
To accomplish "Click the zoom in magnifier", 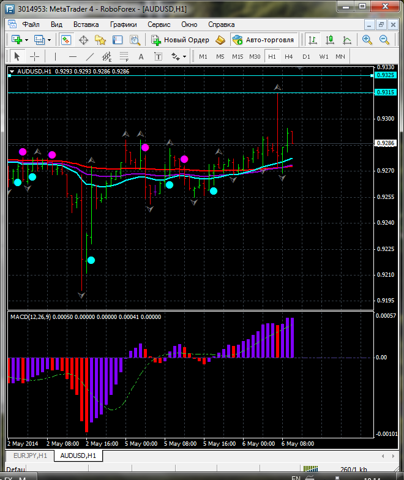I will click(367, 40).
